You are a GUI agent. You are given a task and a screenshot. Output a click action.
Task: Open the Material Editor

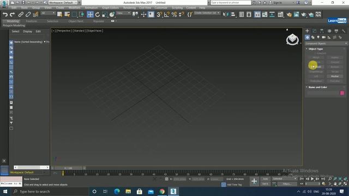pos(280,15)
